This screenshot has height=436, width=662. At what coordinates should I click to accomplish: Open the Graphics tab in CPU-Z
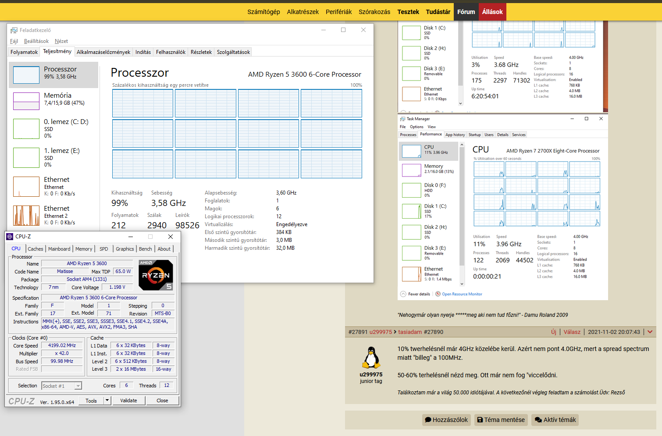point(125,249)
